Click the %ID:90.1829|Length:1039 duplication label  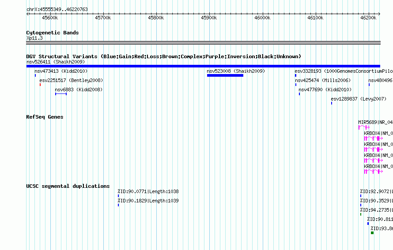tap(148, 201)
